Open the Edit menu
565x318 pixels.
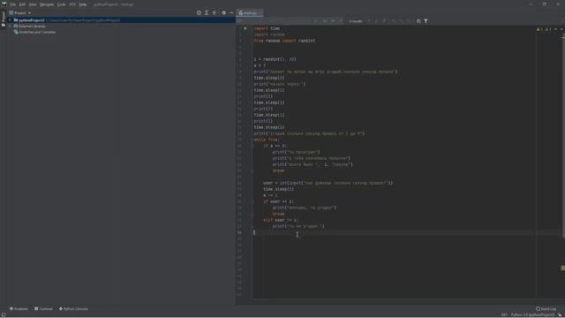(x=22, y=4)
